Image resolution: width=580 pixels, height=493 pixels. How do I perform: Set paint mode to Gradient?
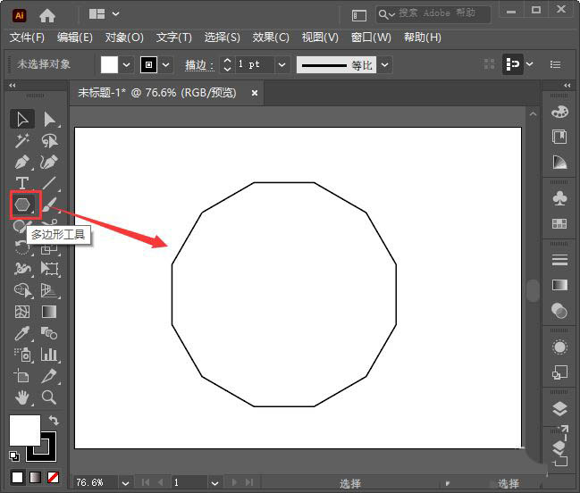coord(35,477)
